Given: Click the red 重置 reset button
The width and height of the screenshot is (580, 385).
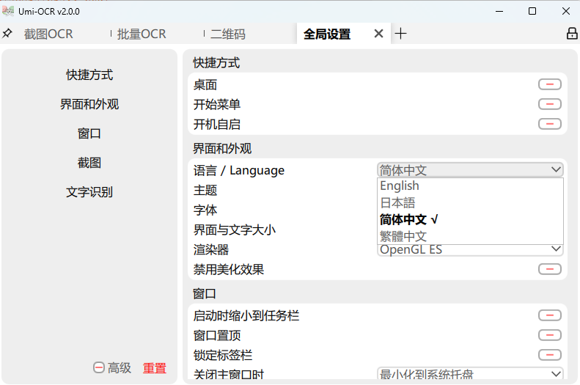Looking at the screenshot, I should point(155,368).
